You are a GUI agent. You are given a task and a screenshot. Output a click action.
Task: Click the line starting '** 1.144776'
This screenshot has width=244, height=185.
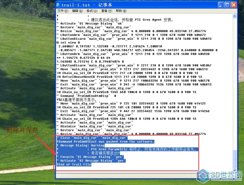tap(83, 58)
